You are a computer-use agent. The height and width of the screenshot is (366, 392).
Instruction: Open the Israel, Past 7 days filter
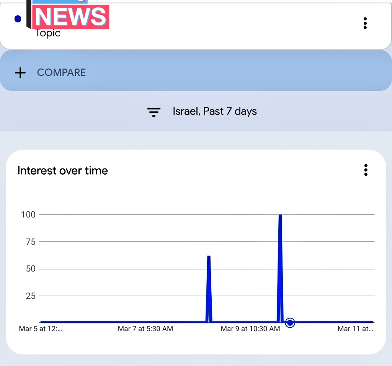coord(202,111)
